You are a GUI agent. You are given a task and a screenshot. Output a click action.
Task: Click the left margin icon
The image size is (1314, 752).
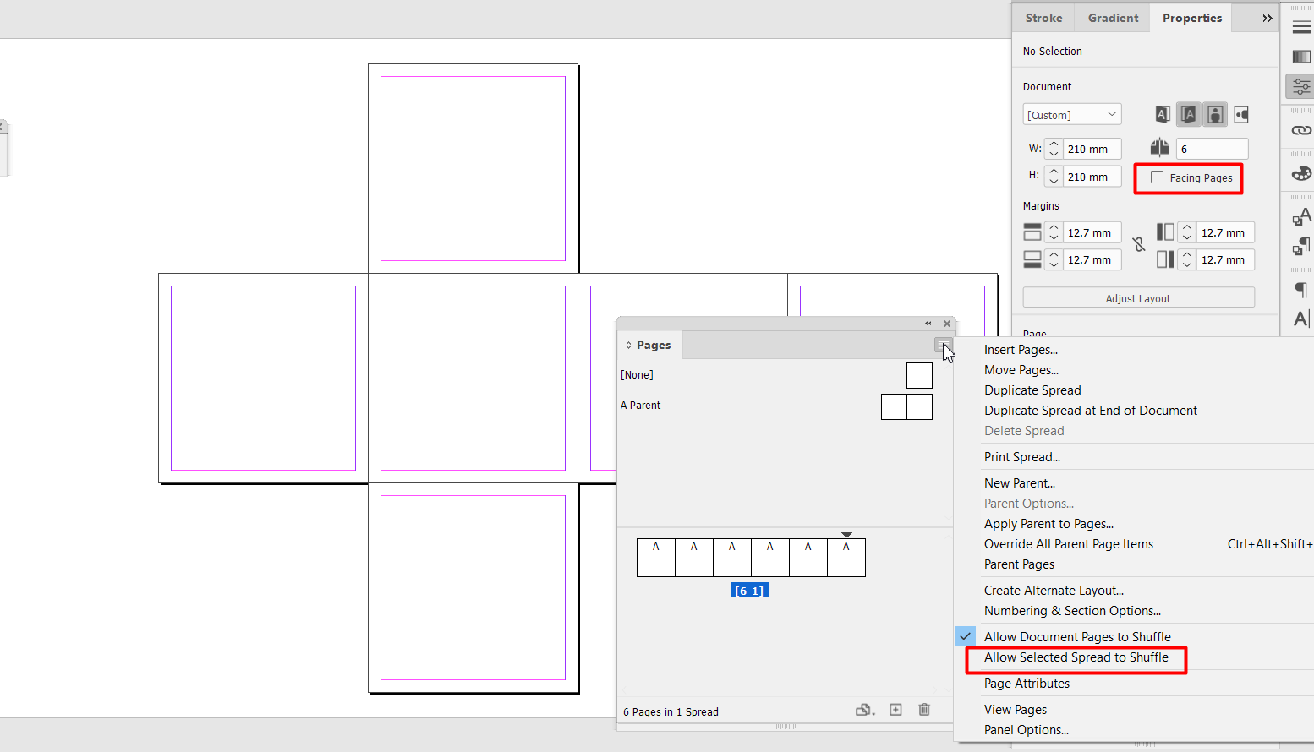click(1165, 232)
